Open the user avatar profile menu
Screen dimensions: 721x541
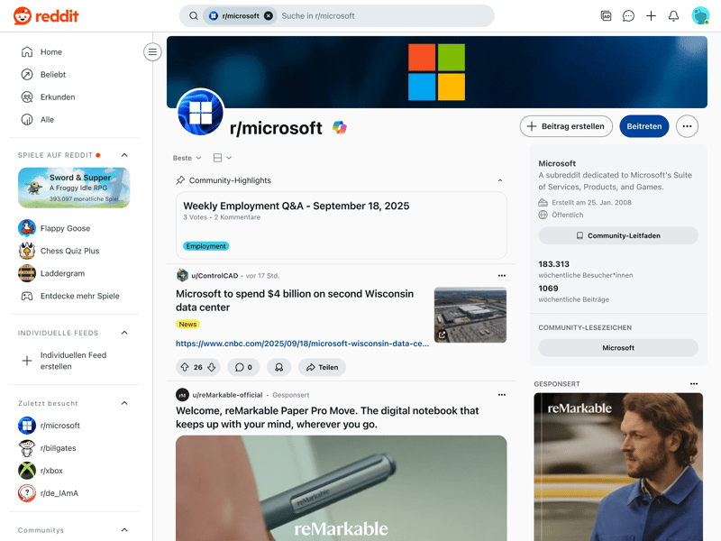(700, 16)
